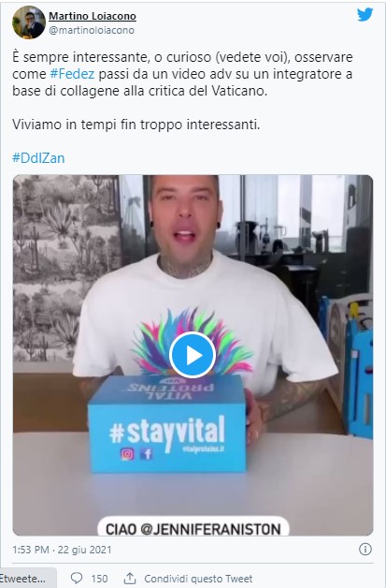
Task: Click the reply speech bubble icon
Action: (77, 578)
